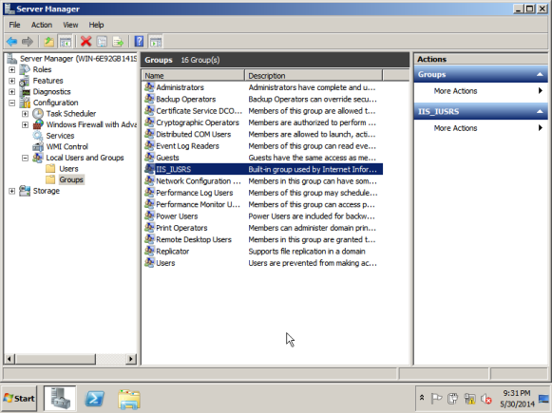Image resolution: width=552 pixels, height=413 pixels.
Task: Open the File menu
Action: 14,25
